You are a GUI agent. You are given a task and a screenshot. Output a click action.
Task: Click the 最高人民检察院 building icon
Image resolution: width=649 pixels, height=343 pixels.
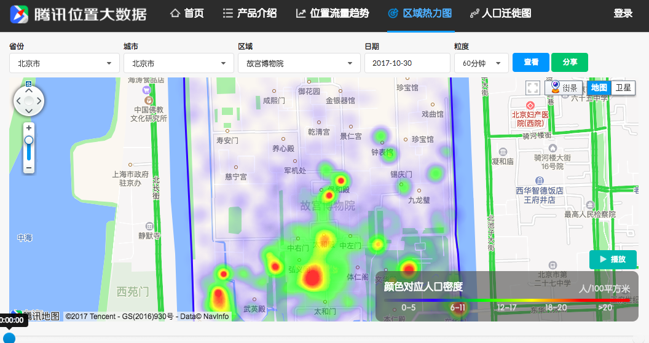pyautogui.click(x=590, y=205)
